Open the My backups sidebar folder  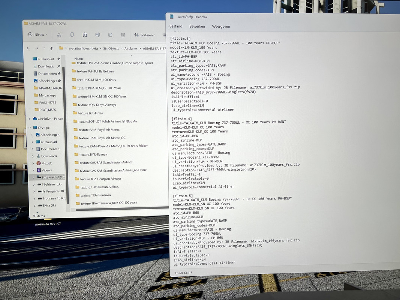pos(45,95)
